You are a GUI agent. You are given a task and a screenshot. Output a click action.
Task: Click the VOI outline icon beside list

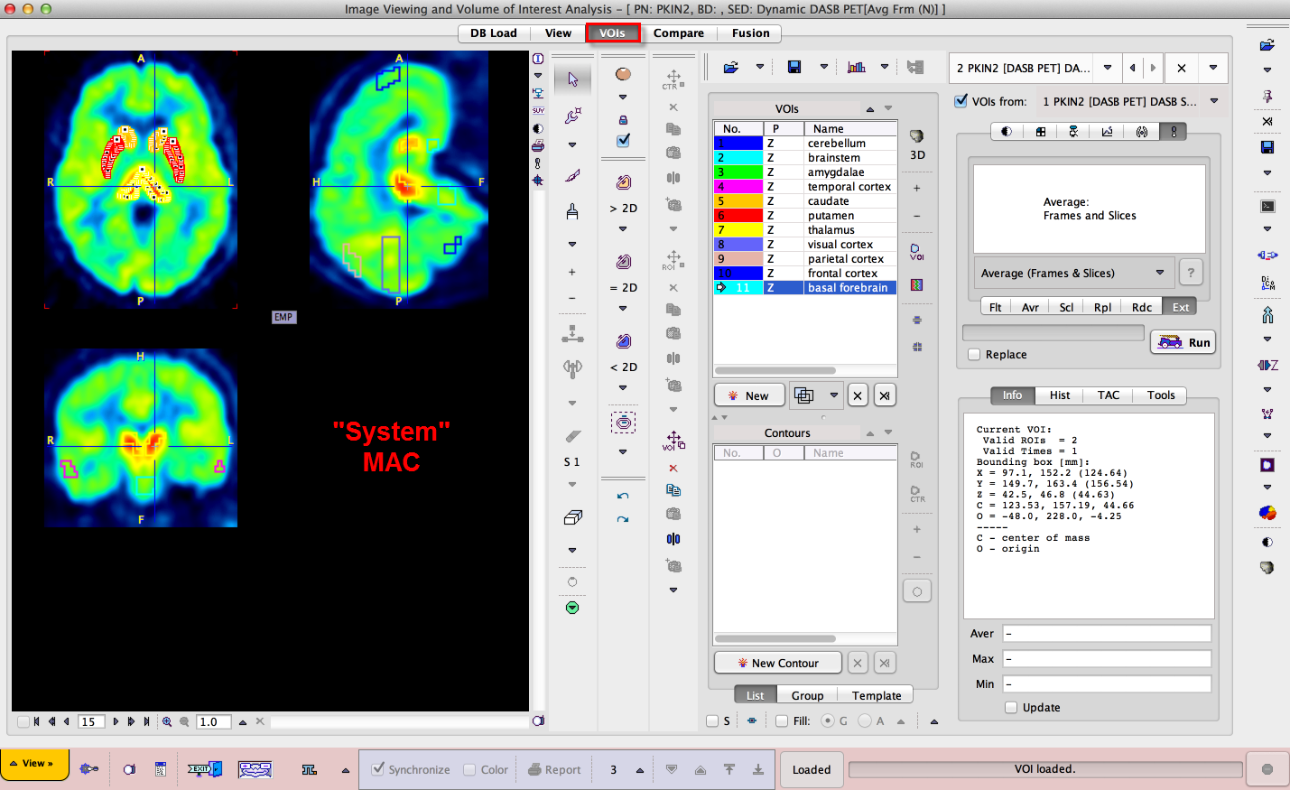pos(916,252)
